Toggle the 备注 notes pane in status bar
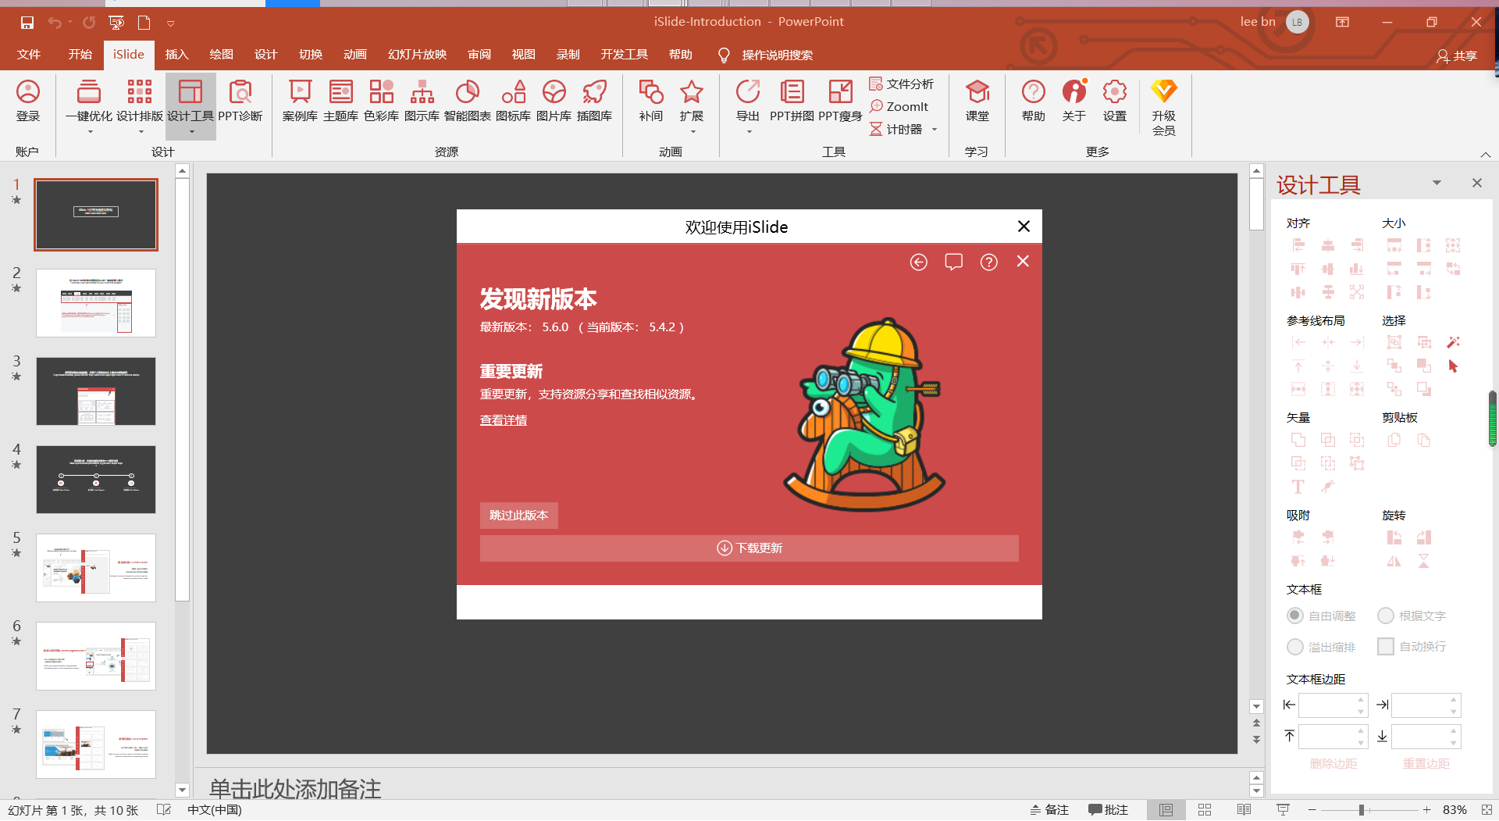This screenshot has width=1499, height=821. [1049, 810]
